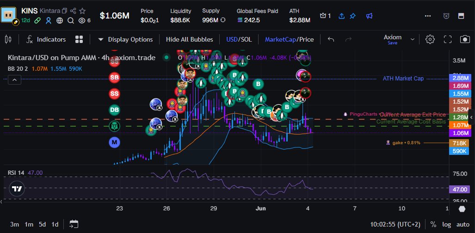Share the KINS token

[x=73, y=11]
